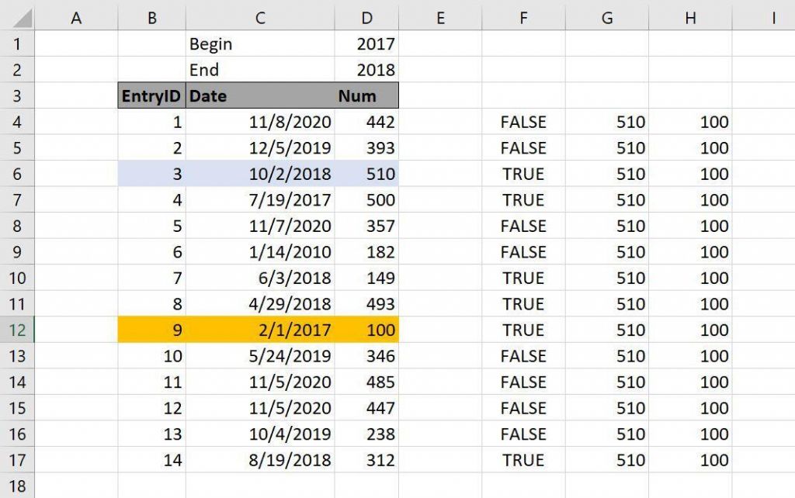Click the row 18 header

coord(18,486)
